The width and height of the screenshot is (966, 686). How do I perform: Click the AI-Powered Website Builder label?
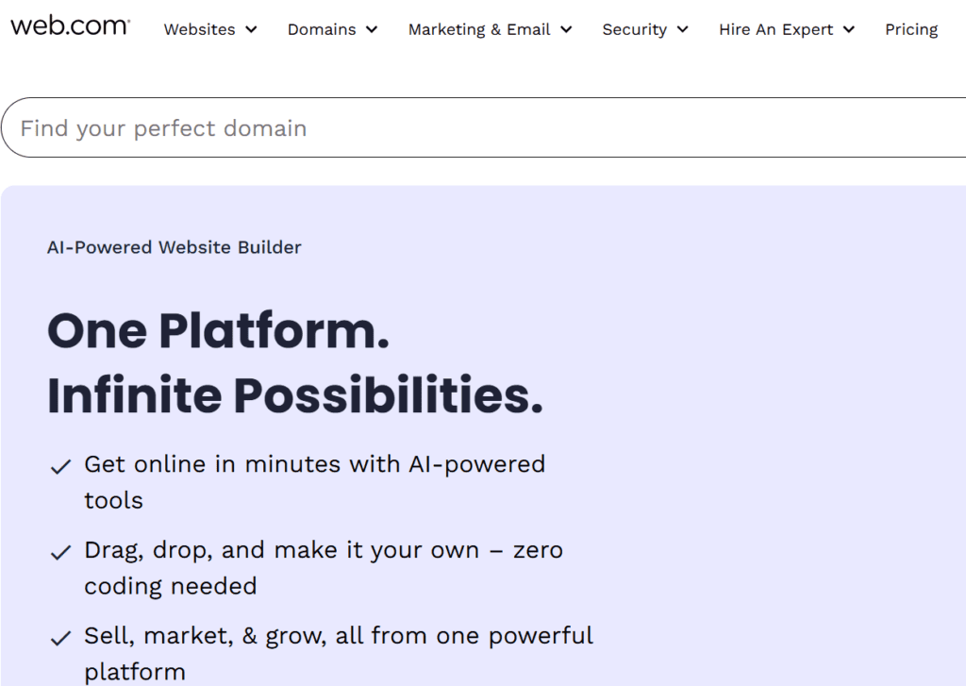[x=175, y=247]
